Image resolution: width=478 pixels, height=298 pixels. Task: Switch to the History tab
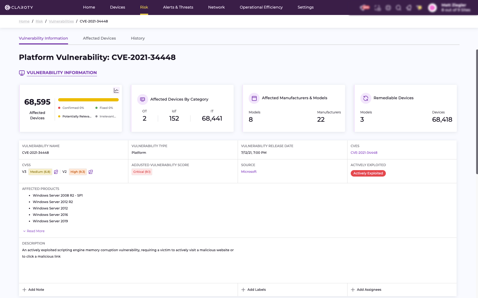pos(138,38)
